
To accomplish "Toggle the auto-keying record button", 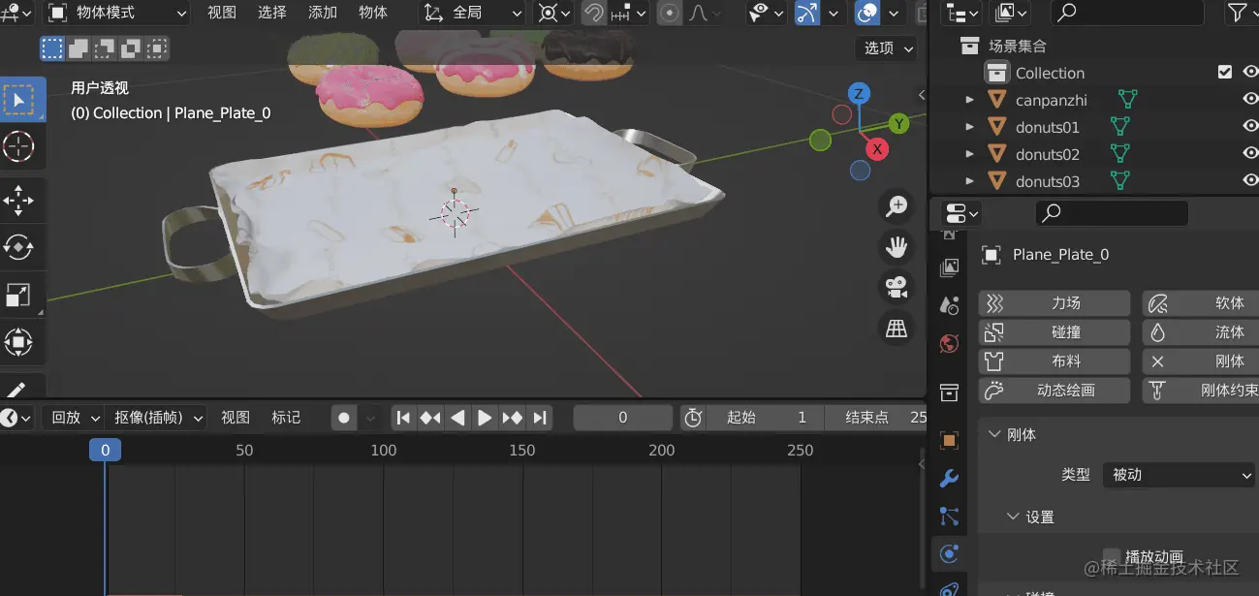I will pyautogui.click(x=344, y=418).
